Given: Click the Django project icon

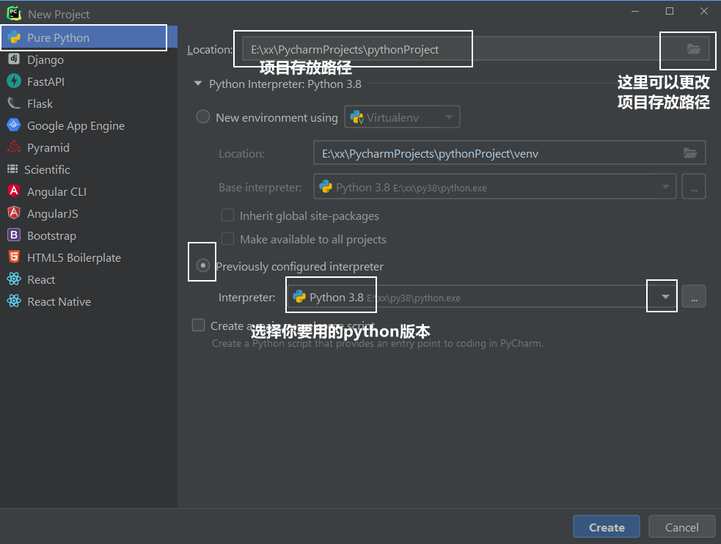Looking at the screenshot, I should tap(14, 59).
